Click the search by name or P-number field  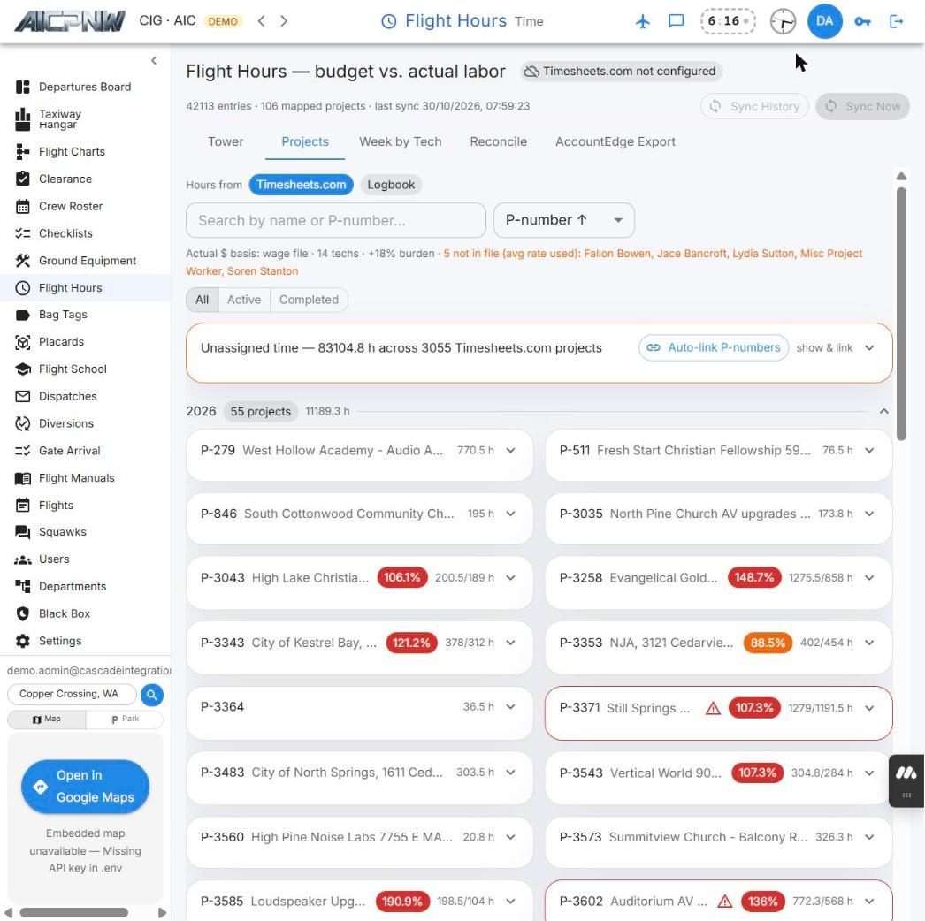pos(336,220)
